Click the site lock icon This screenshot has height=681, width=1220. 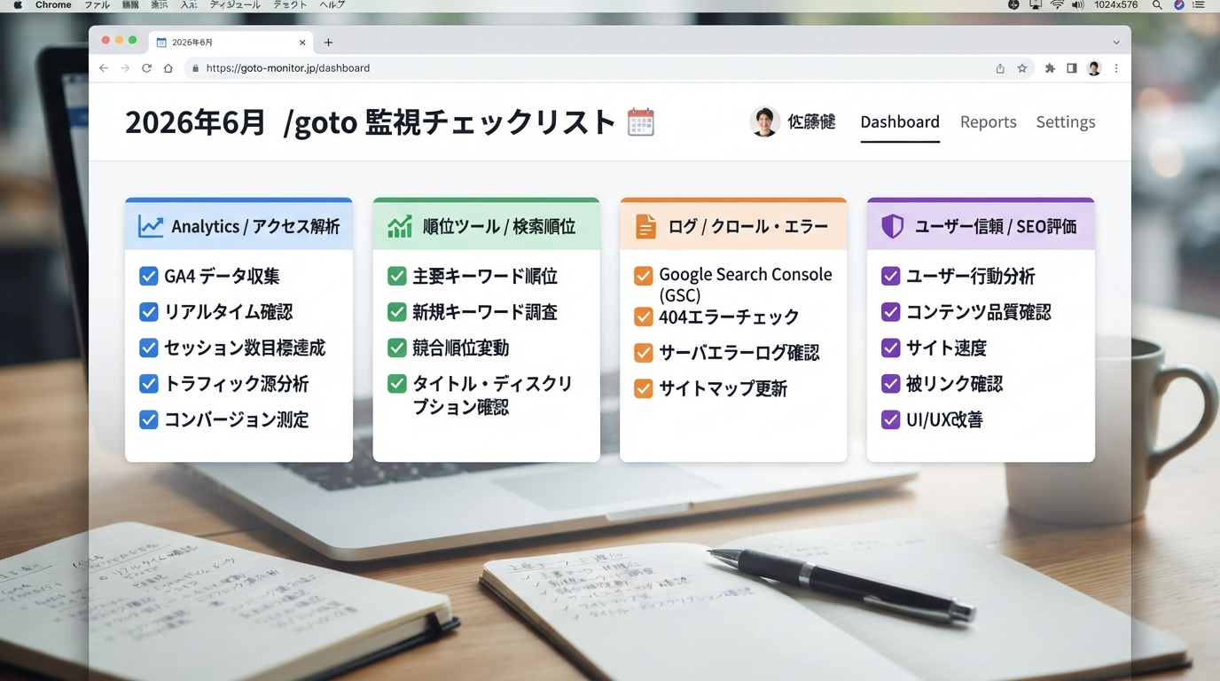pos(195,68)
